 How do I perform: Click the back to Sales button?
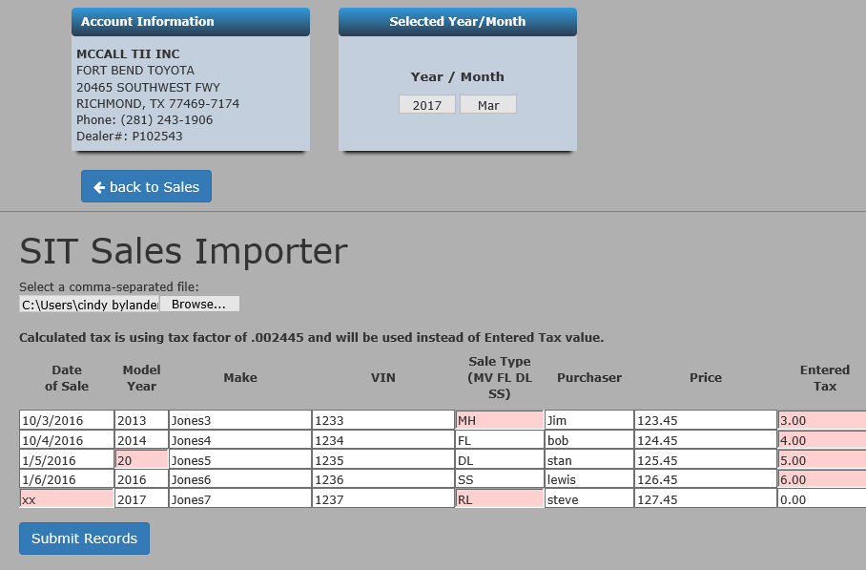point(146,186)
